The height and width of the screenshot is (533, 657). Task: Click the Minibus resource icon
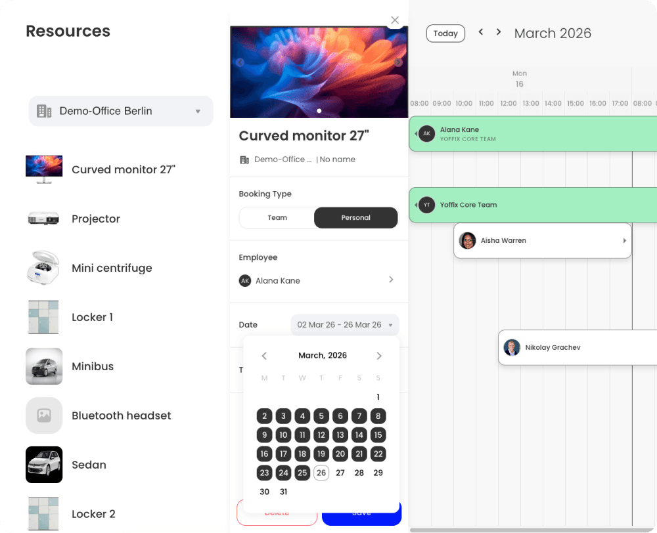point(43,366)
